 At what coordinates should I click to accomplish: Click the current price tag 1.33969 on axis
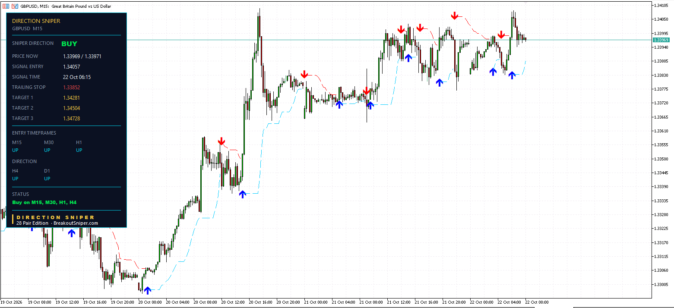661,40
